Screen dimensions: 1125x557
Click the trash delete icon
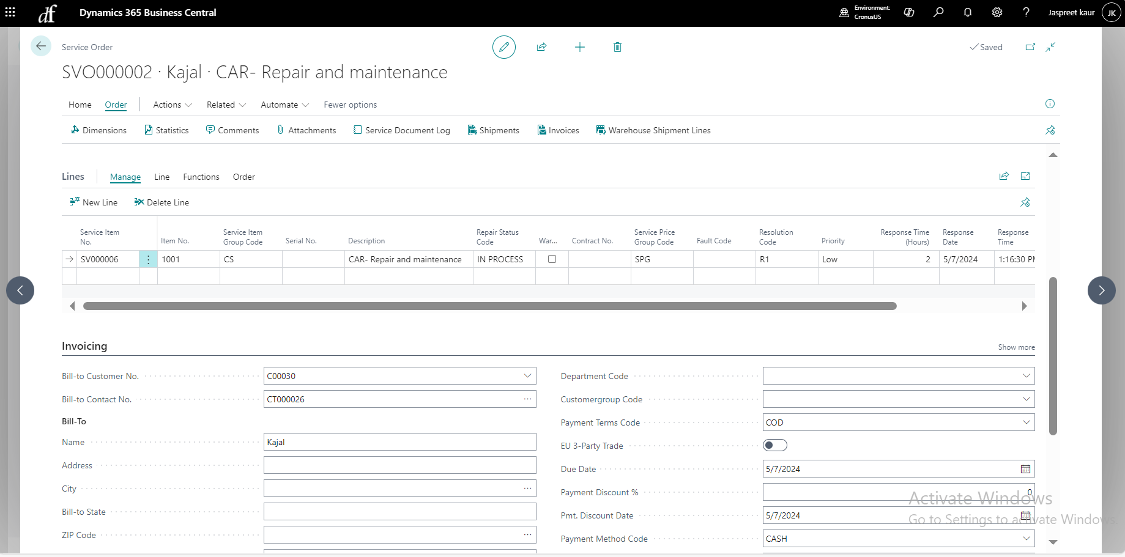click(x=617, y=47)
